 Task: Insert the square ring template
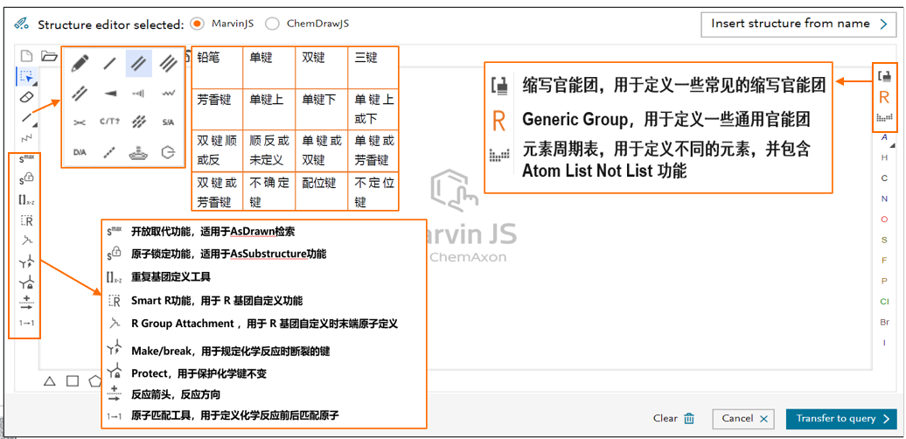tap(73, 380)
